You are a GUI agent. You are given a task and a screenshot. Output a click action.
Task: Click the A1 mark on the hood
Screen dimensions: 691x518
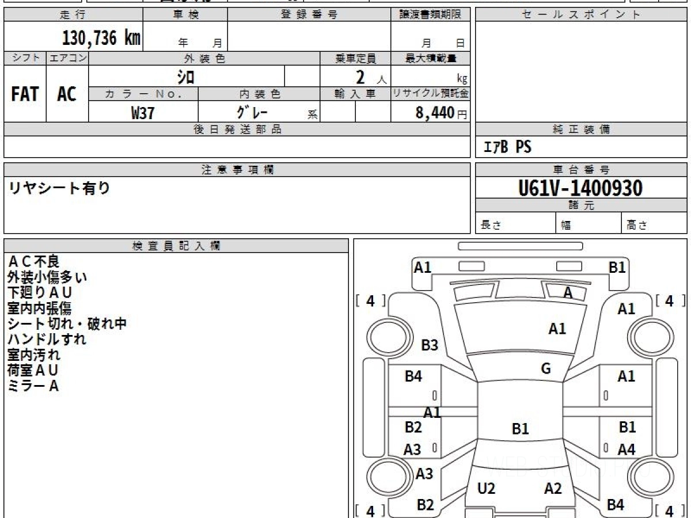pos(557,329)
